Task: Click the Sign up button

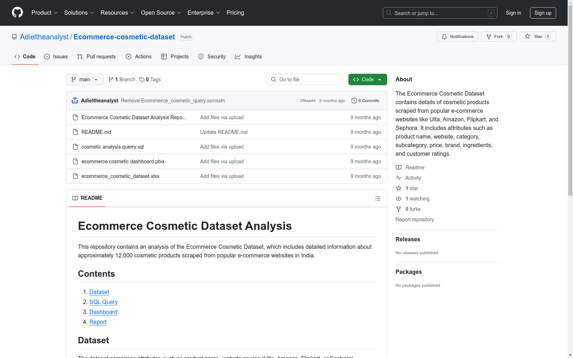Action: [543, 13]
